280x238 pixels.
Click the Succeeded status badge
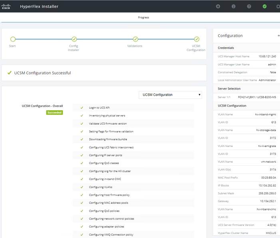(x=54, y=113)
